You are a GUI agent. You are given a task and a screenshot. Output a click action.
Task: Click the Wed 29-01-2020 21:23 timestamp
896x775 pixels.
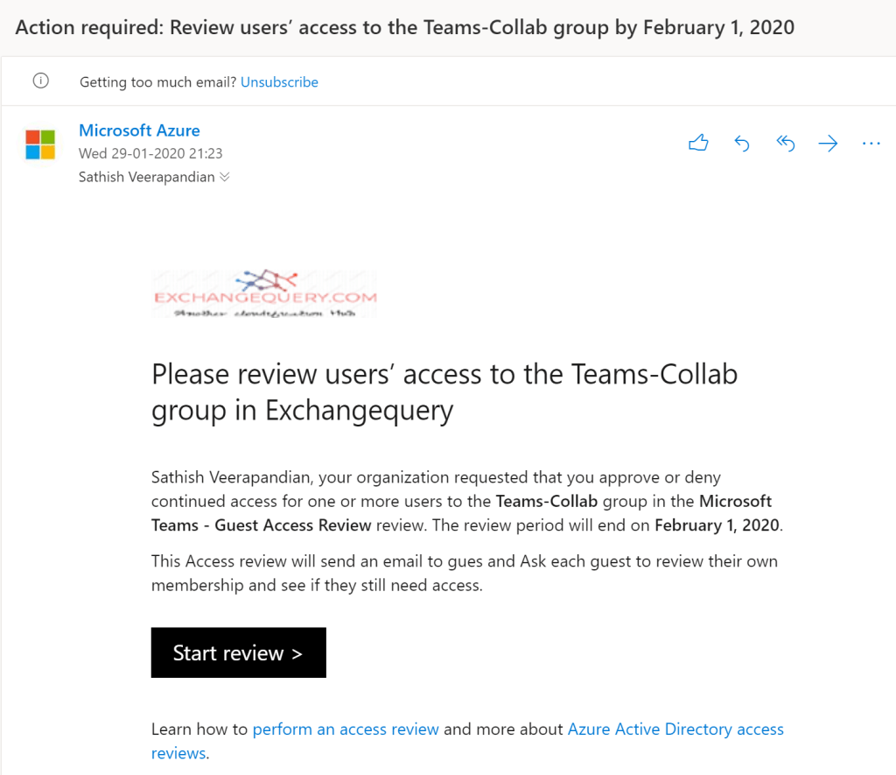pyautogui.click(x=150, y=153)
